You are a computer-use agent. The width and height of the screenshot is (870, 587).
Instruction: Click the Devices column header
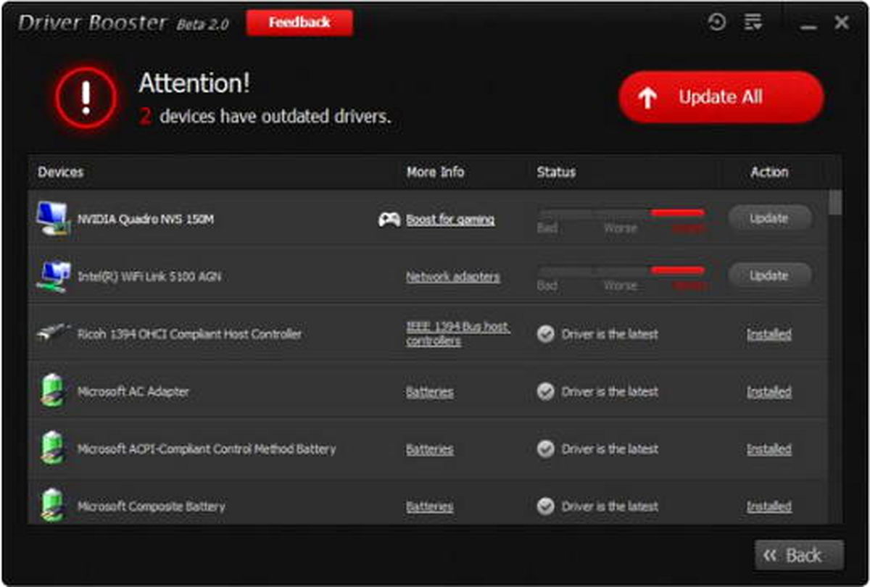pos(61,172)
